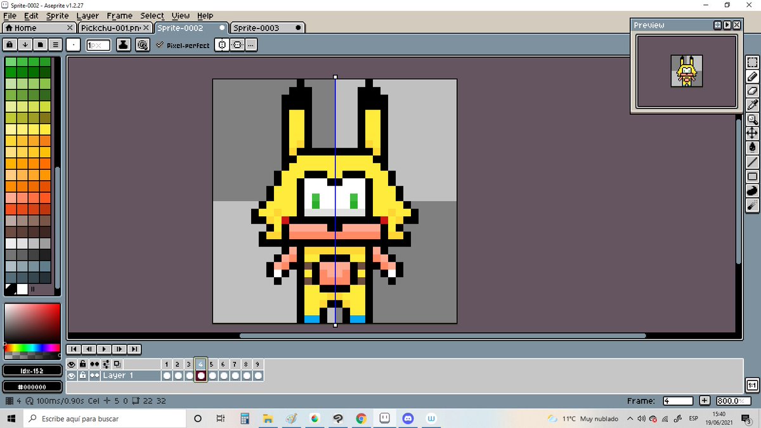Viewport: 761px width, 428px height.
Task: Select the Eraser tool
Action: pos(752,91)
